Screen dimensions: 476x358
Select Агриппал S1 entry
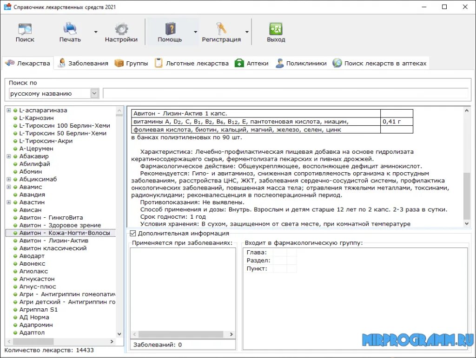[38, 310]
